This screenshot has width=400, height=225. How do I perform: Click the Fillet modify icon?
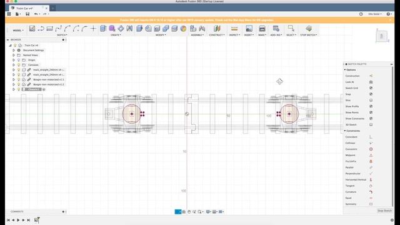tap(148, 29)
